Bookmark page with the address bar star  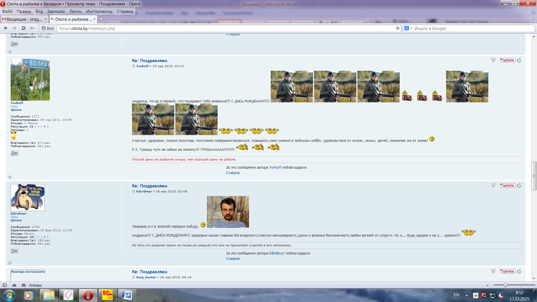(x=397, y=28)
